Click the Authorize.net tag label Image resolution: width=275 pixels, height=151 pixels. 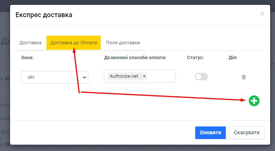[124, 76]
